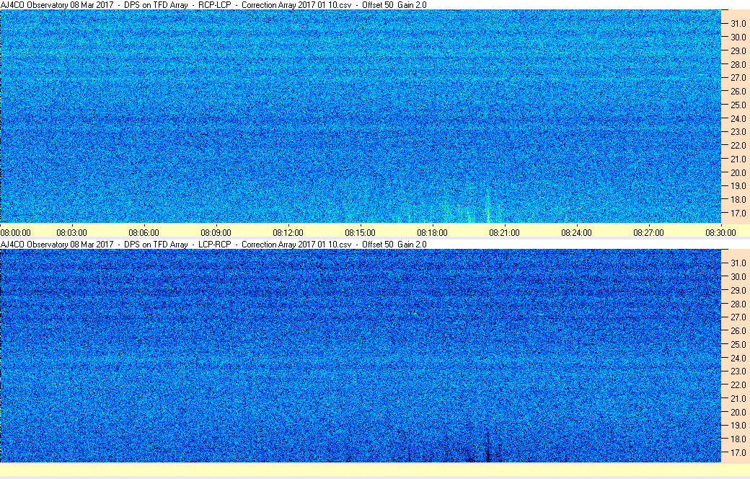Click 29.0 frequency label in LCP-RCP panel

coord(738,291)
